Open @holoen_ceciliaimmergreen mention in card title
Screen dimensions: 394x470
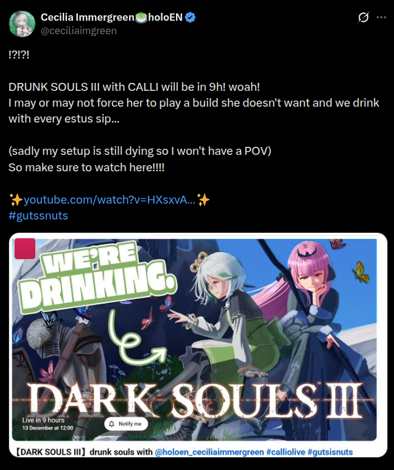pyautogui.click(x=209, y=452)
